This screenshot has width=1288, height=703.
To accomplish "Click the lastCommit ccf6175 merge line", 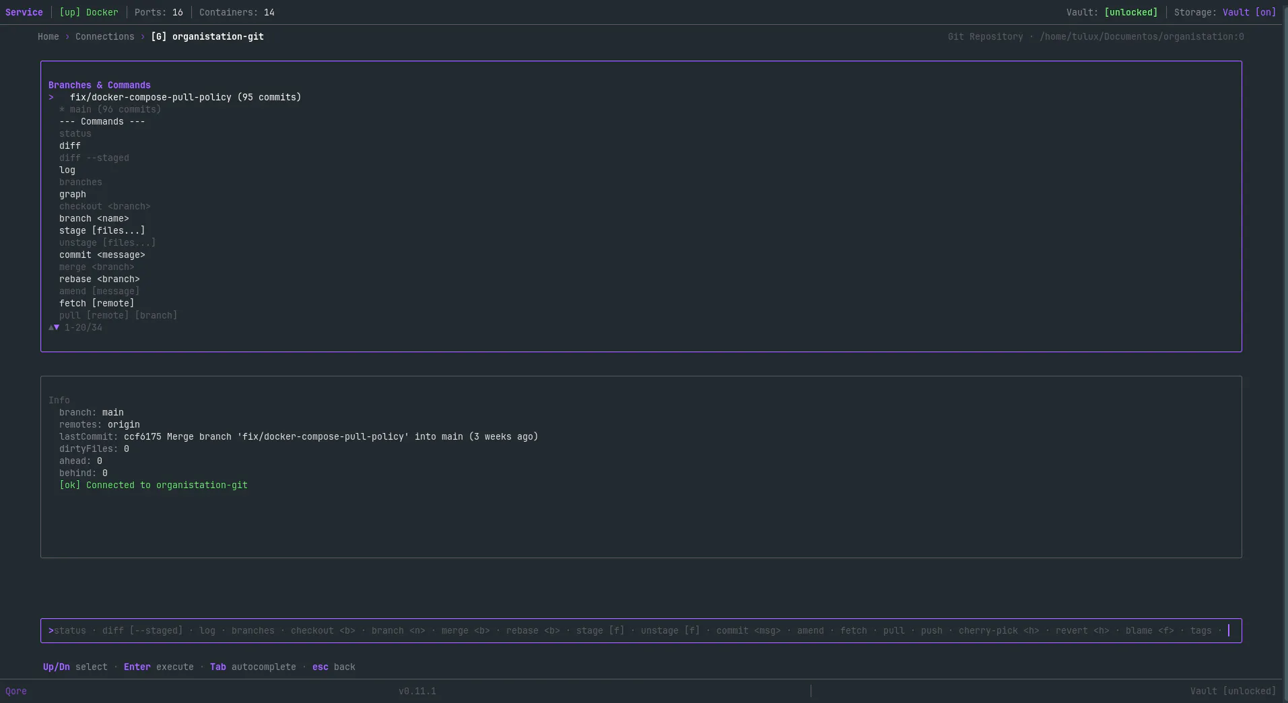I will coord(298,436).
